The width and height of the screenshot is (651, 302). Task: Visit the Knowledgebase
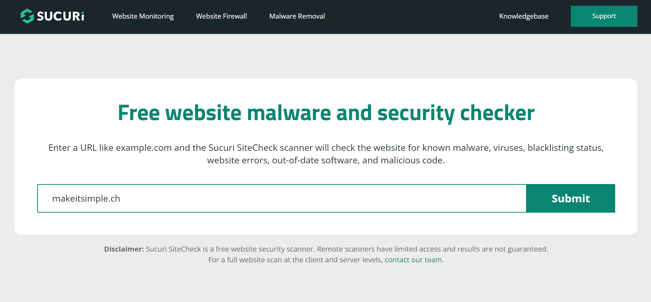[x=524, y=16]
